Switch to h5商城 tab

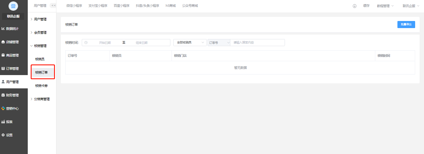point(171,6)
